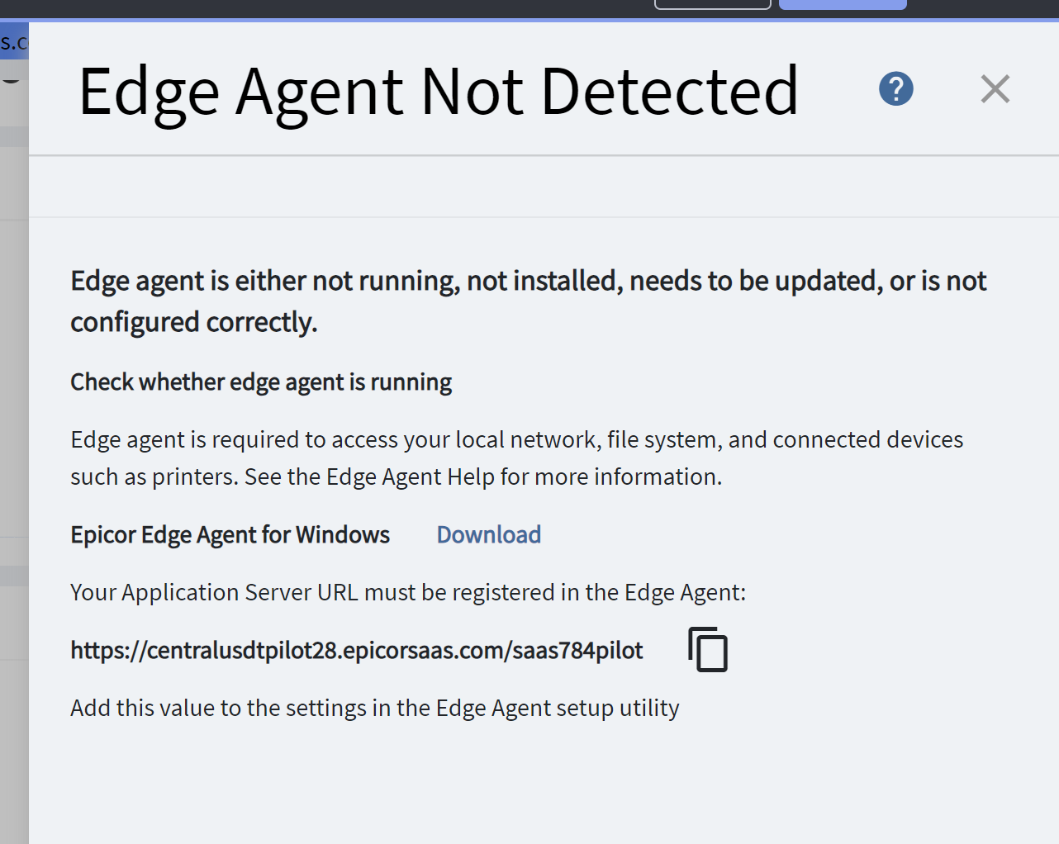Click the outlined button in the dark header bar
Image resolution: width=1059 pixels, height=844 pixels.
(712, 4)
